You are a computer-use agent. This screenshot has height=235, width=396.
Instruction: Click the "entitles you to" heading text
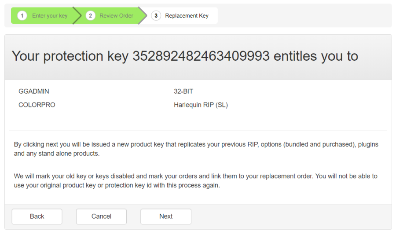[x=316, y=56]
